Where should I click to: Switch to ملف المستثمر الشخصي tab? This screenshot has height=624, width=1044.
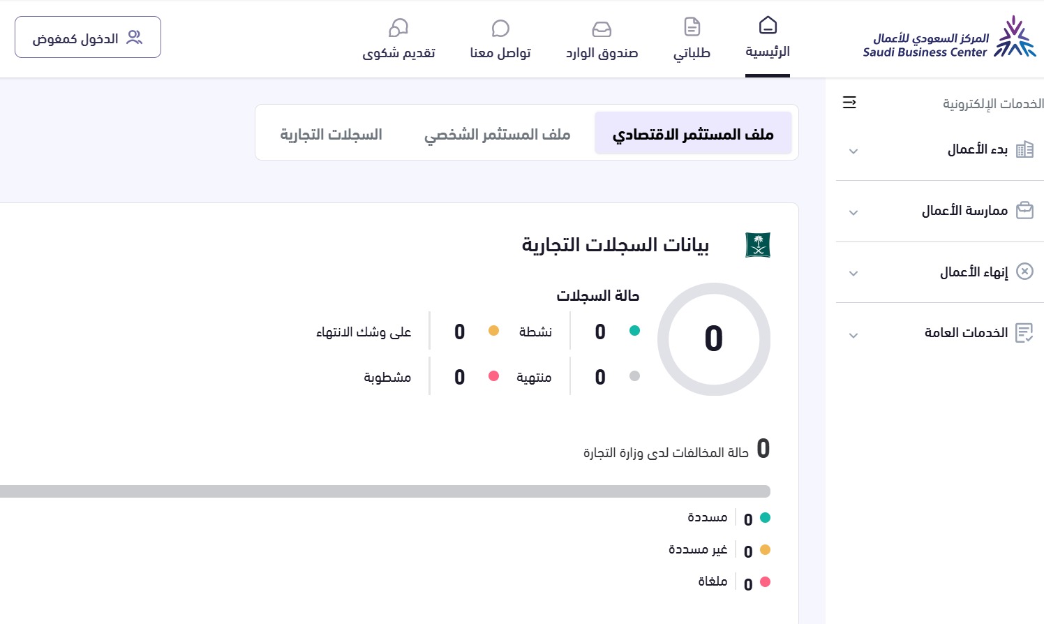tap(498, 134)
